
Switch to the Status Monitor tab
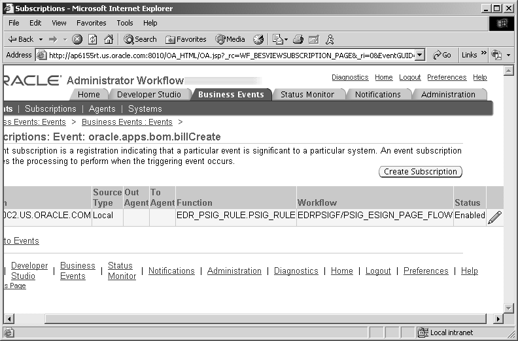[x=307, y=95]
